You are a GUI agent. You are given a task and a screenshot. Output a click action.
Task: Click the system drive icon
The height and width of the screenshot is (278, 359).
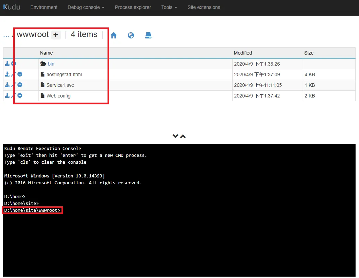[x=148, y=35]
